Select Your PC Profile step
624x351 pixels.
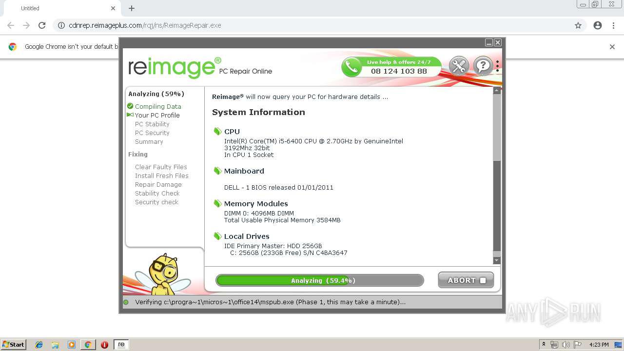pos(157,115)
